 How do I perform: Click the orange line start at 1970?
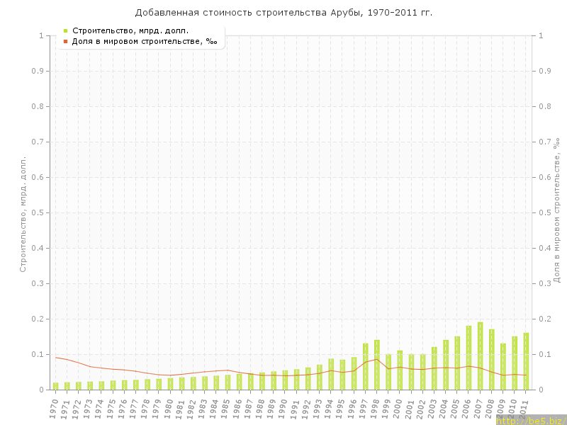point(55,357)
